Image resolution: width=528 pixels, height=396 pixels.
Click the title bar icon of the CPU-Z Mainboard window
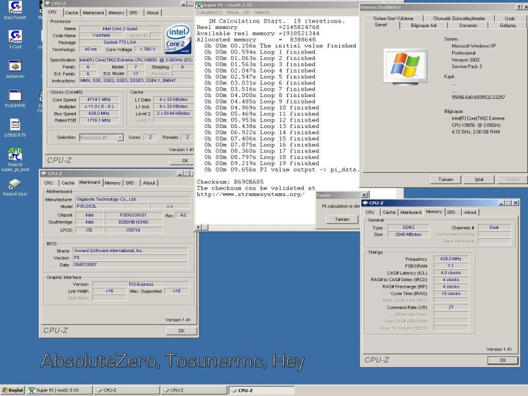[44, 174]
